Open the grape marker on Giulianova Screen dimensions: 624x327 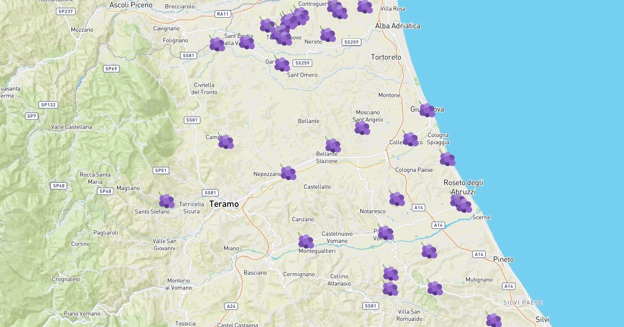[x=427, y=110]
